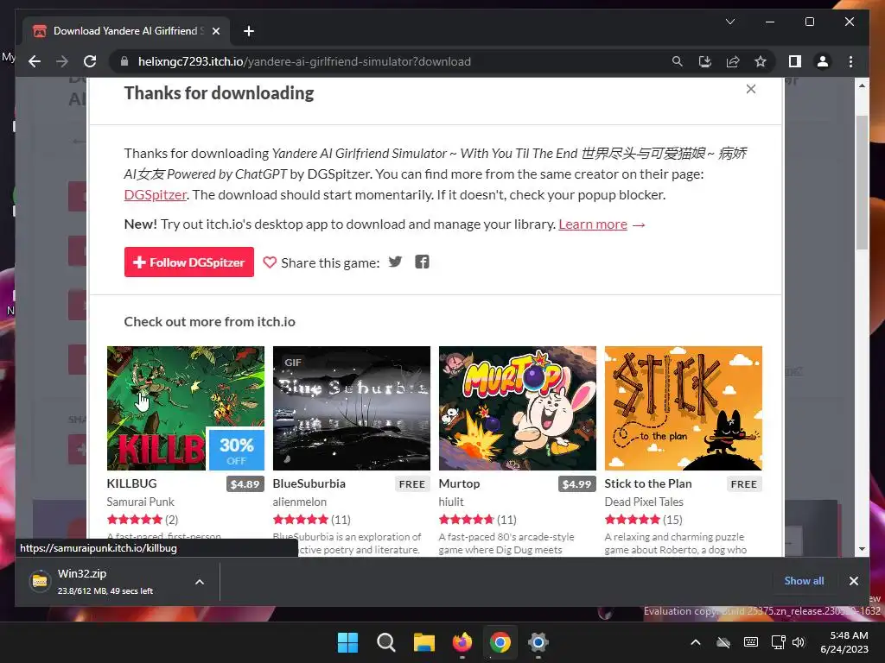The height and width of the screenshot is (663, 885).
Task: Click the Stick to the Plan title
Action: coord(648,483)
